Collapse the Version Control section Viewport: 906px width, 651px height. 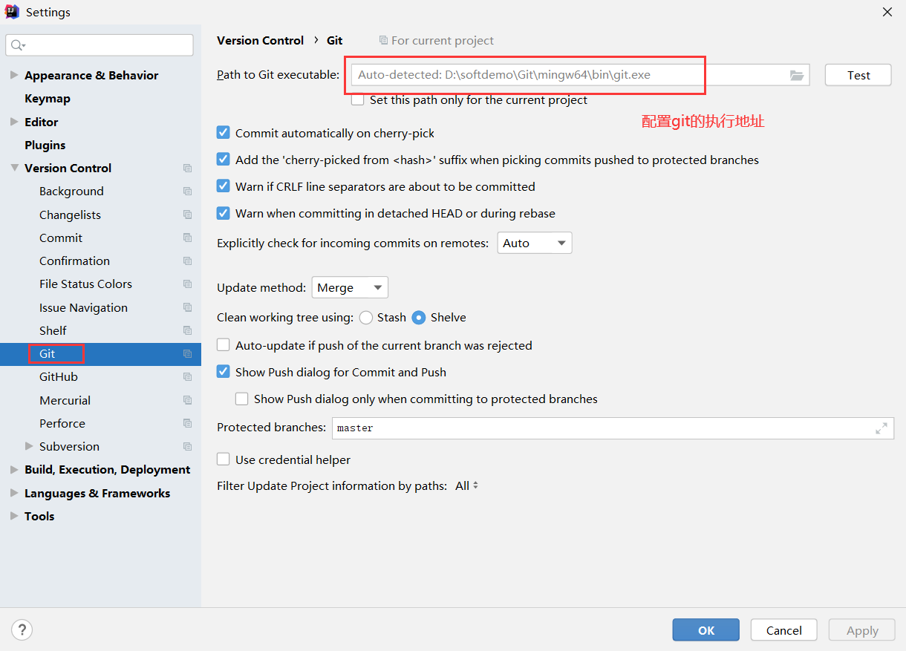[14, 168]
